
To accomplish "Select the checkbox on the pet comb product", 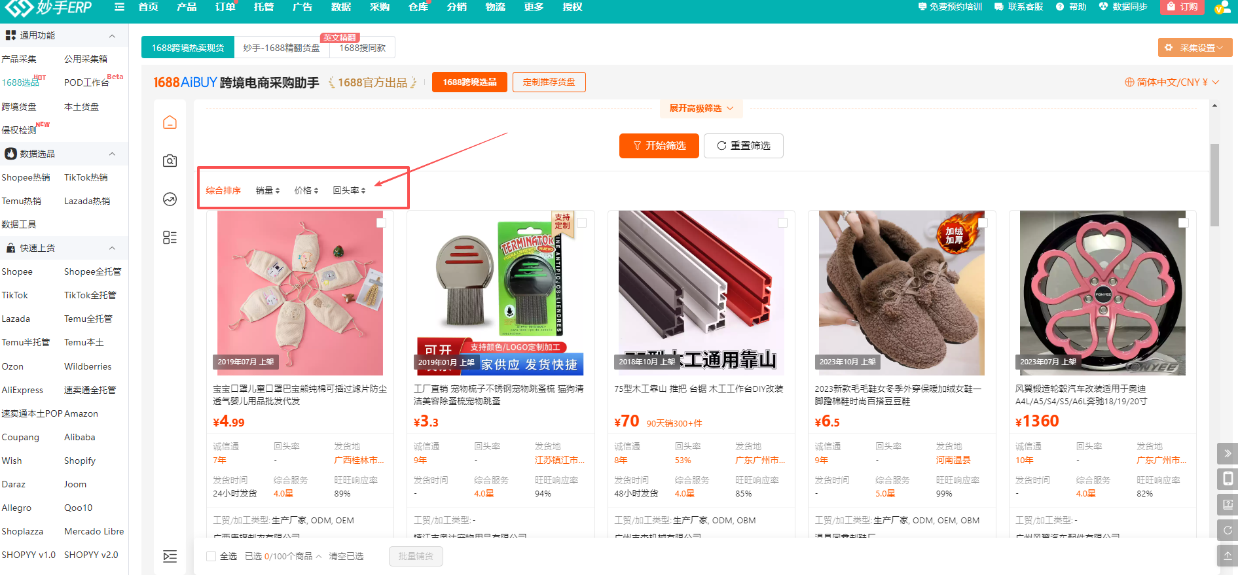I will [x=581, y=223].
